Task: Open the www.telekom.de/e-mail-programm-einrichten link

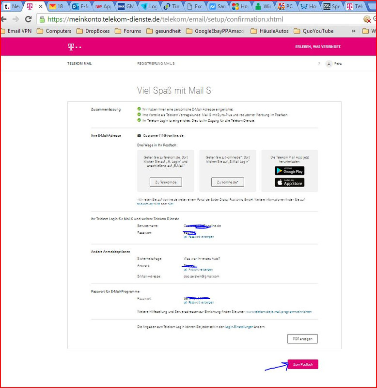Action: 279,312
